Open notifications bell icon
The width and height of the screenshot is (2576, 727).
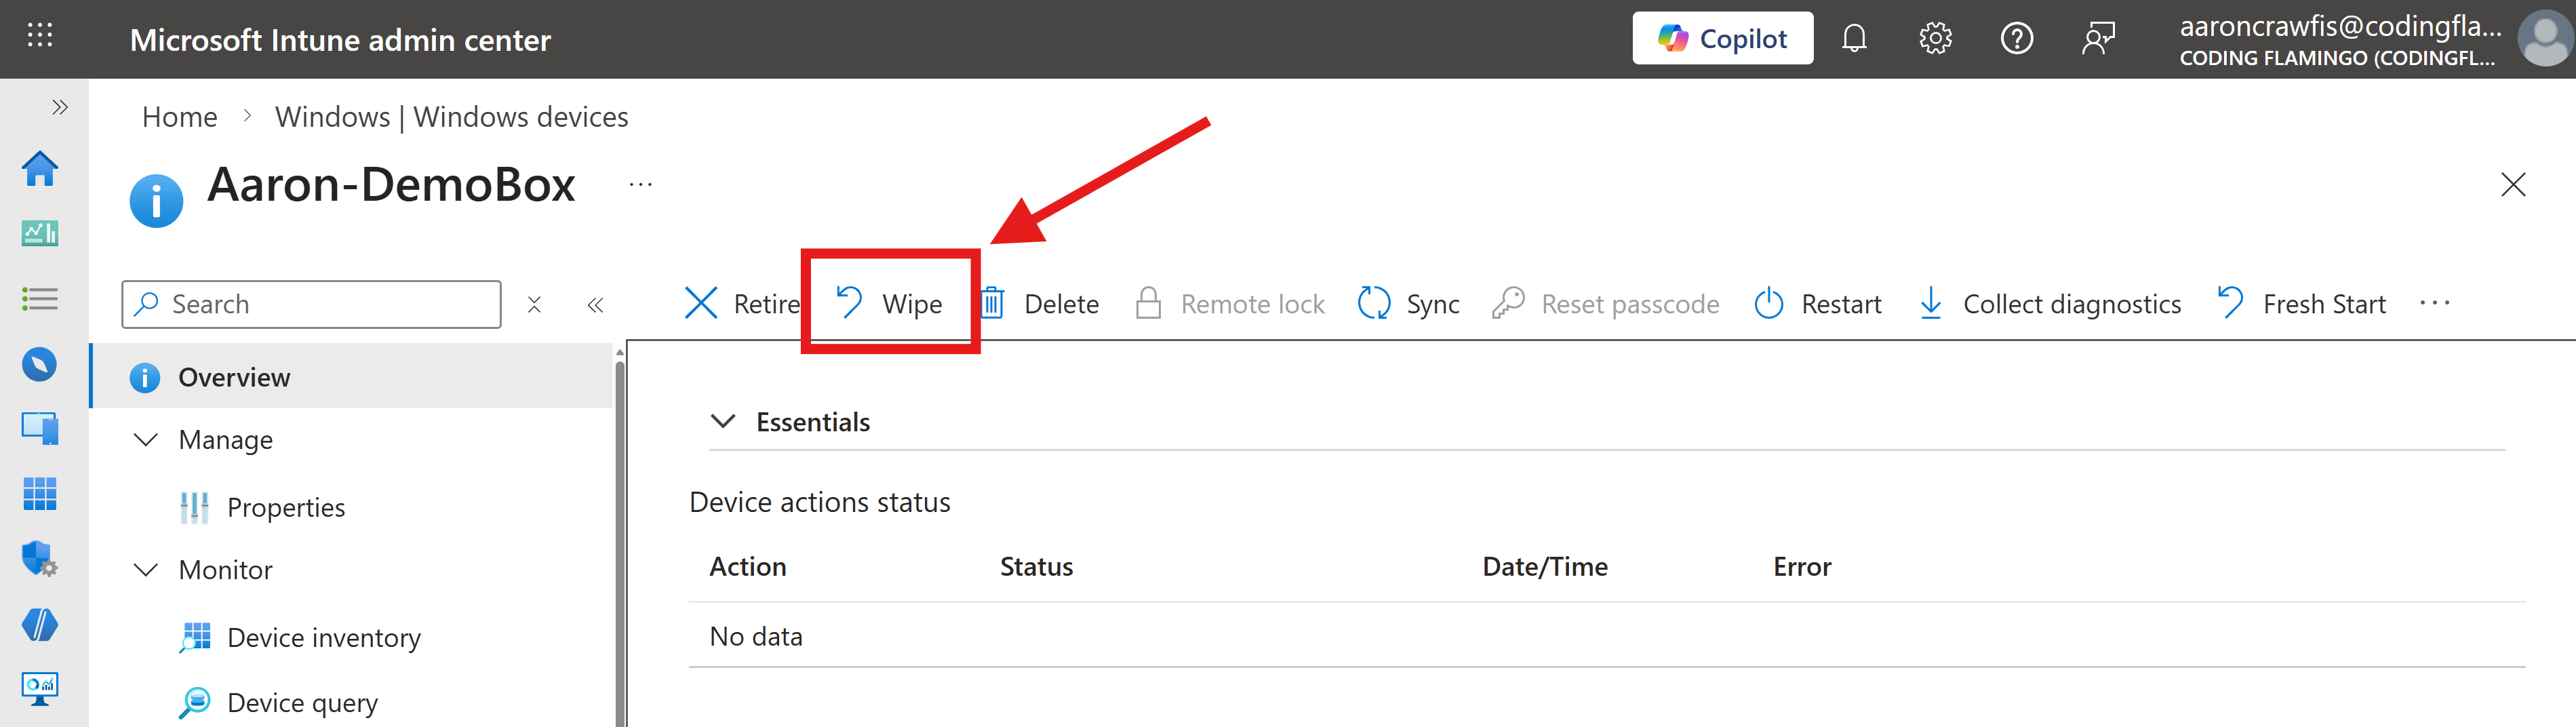[x=1855, y=38]
